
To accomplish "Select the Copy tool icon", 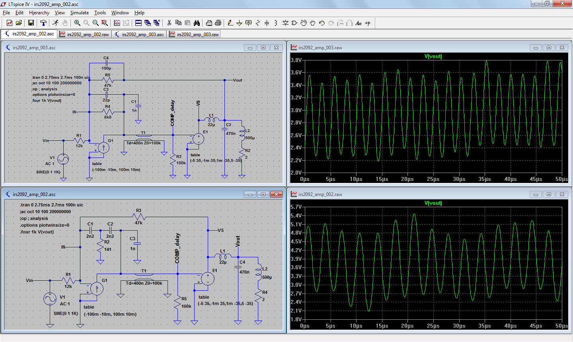I will tap(178, 23).
